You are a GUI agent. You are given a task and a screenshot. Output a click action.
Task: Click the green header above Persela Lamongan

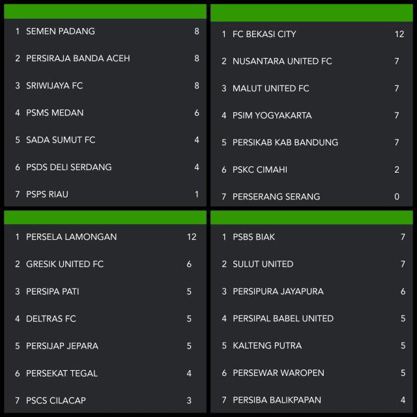[105, 218]
